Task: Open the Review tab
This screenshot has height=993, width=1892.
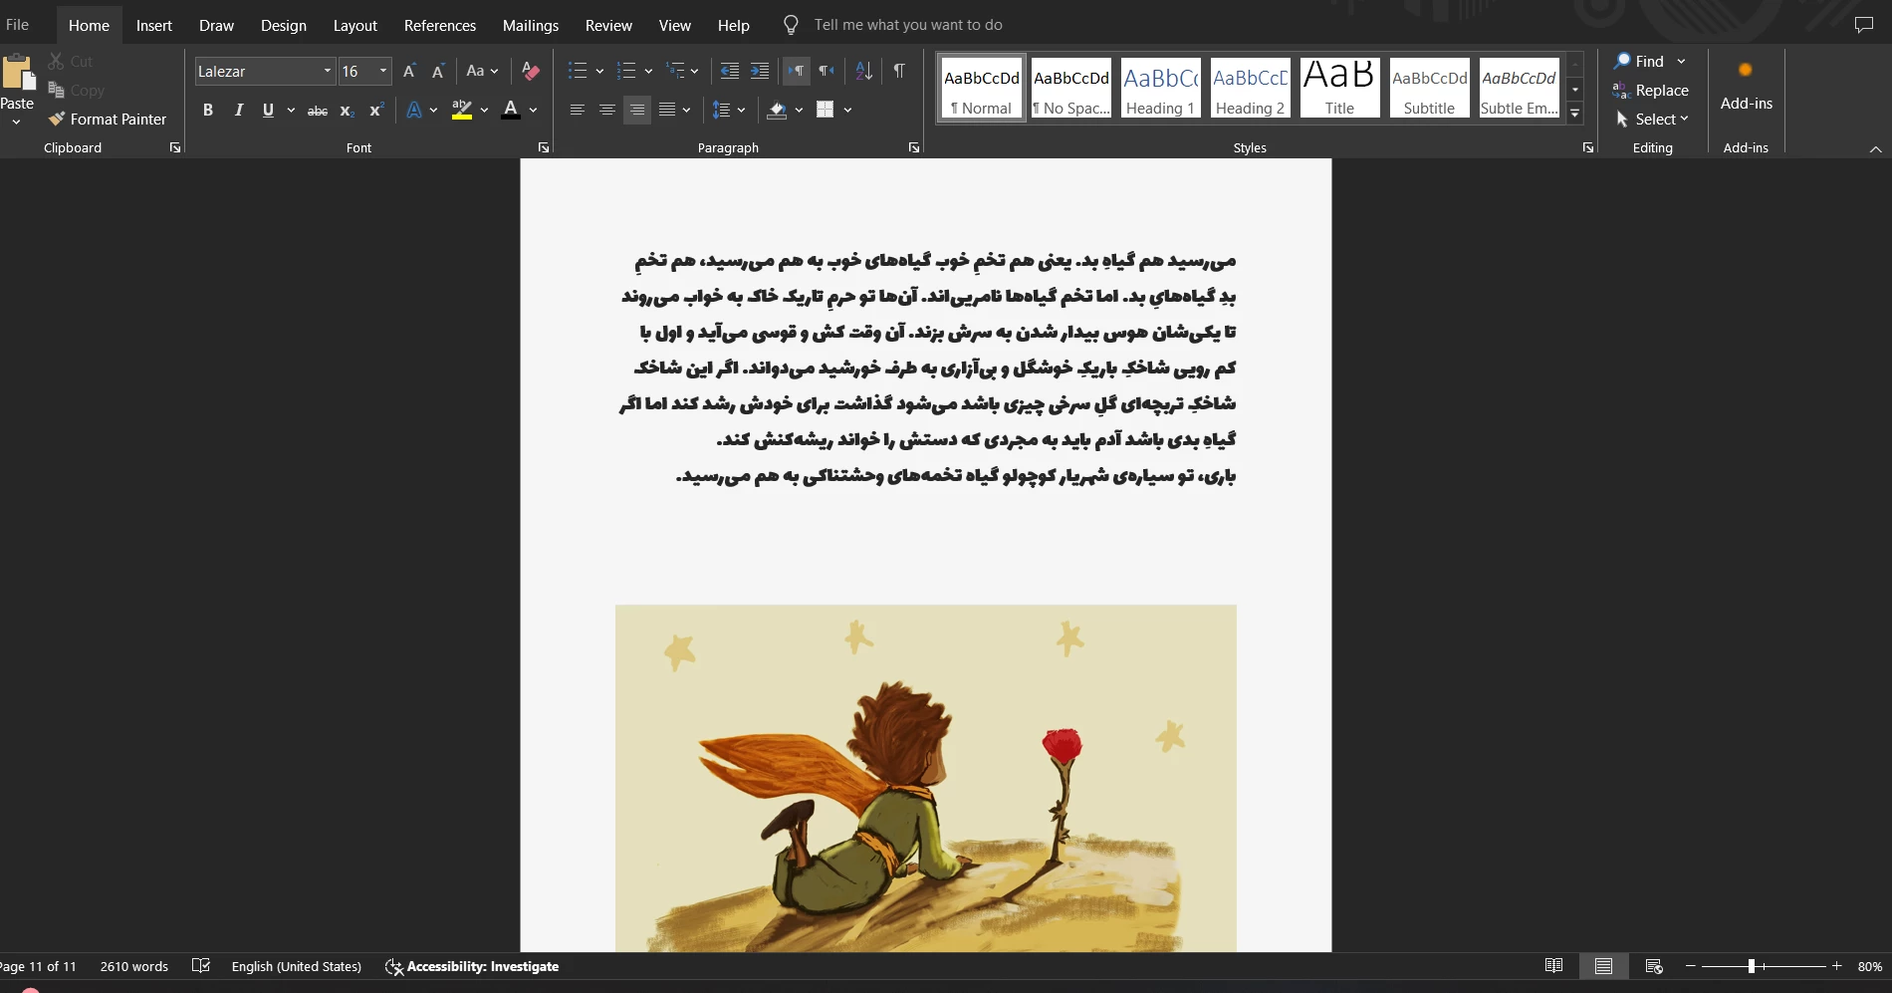Action: (x=608, y=25)
